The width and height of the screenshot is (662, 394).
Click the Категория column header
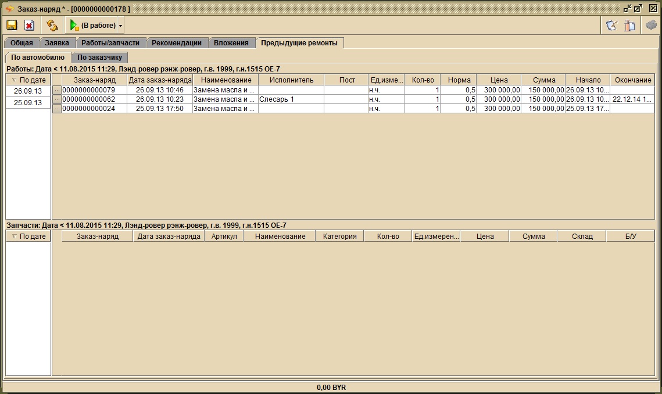340,236
